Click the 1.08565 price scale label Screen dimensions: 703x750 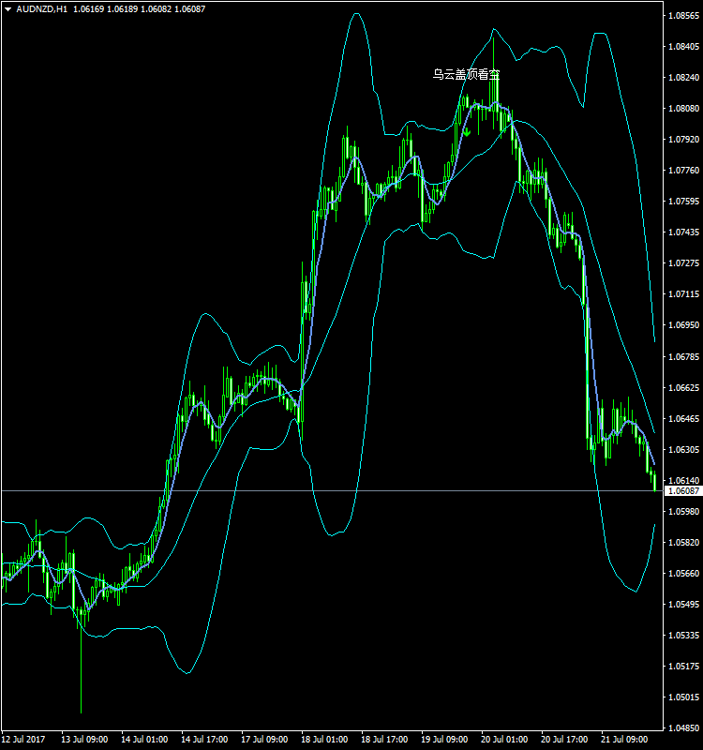684,16
